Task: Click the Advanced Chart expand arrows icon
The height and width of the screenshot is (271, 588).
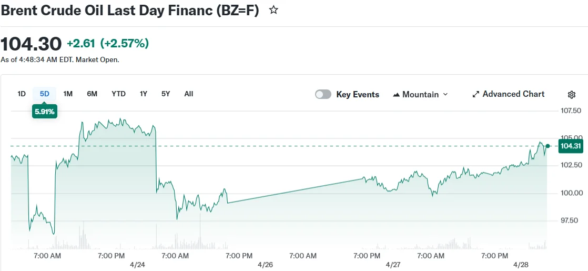Action: coord(476,94)
